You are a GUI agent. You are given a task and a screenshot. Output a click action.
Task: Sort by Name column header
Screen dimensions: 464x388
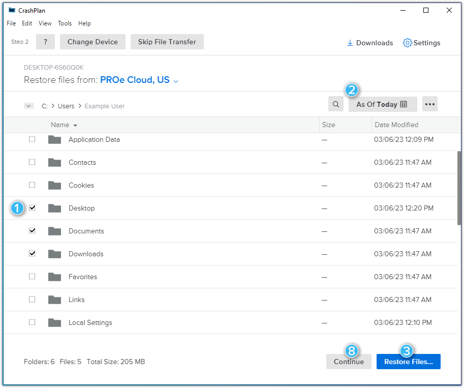click(x=64, y=125)
